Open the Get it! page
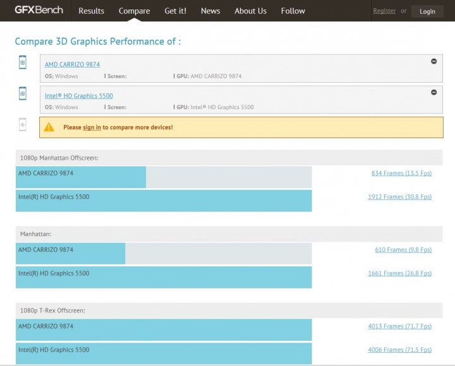 point(175,11)
